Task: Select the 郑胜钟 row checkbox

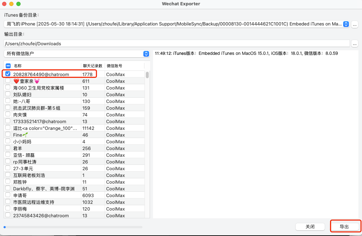Action: 8,181
